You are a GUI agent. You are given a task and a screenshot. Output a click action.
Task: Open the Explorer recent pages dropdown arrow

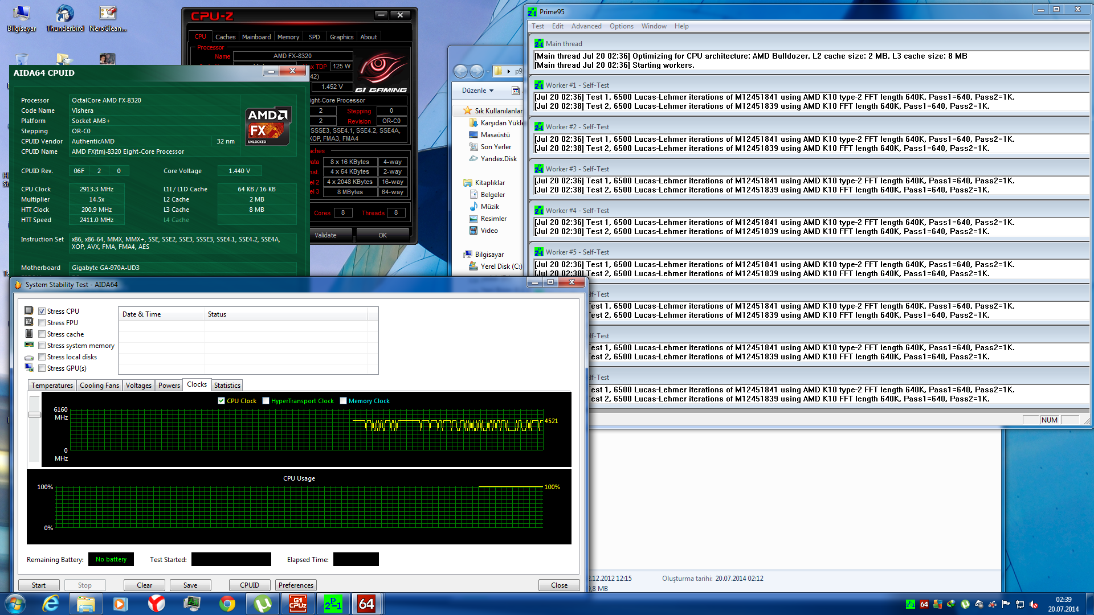[x=488, y=72]
